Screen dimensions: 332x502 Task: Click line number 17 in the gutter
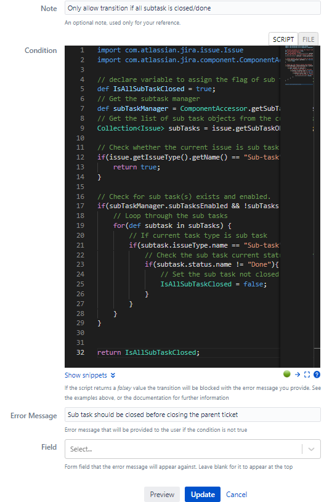[x=80, y=206]
